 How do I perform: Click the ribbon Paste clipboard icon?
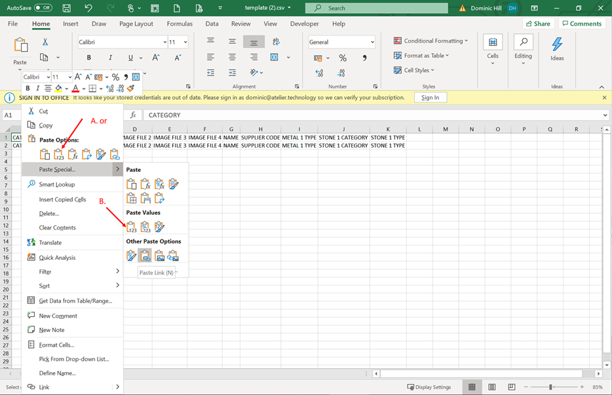(x=21, y=45)
